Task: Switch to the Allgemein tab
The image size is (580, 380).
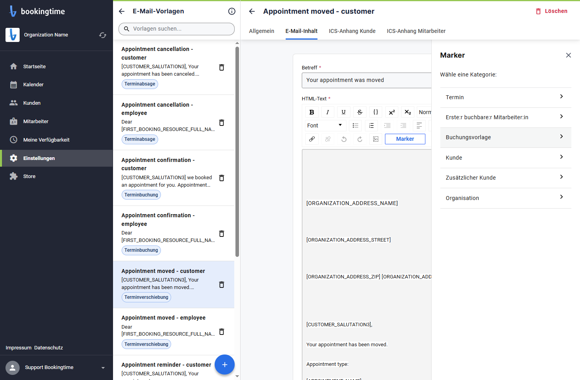Action: [x=262, y=31]
